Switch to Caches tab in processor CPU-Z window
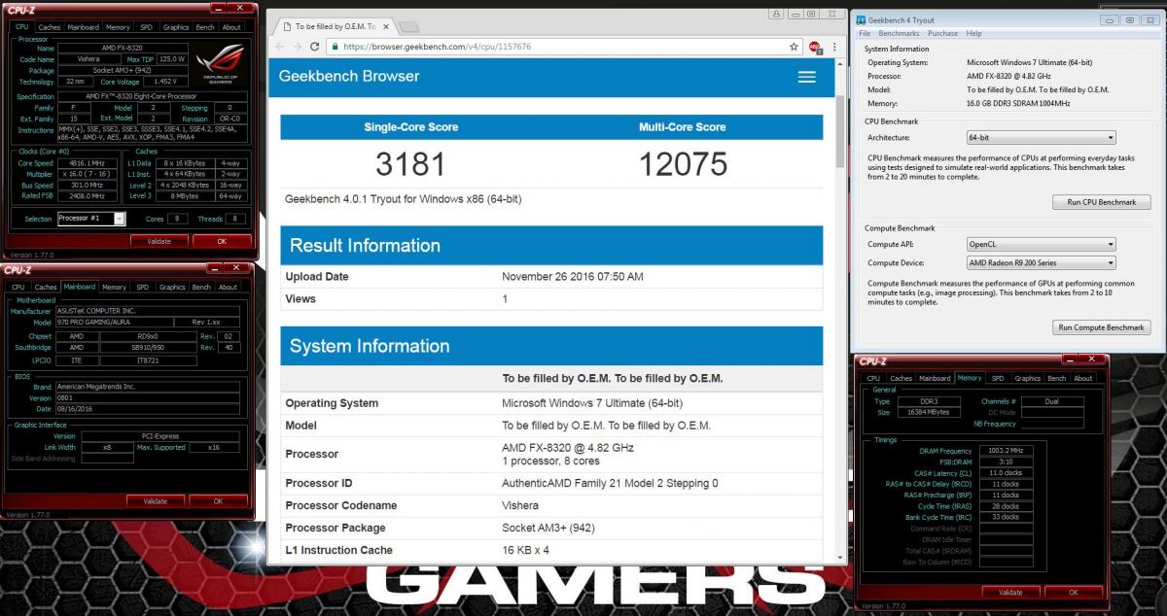Viewport: 1167px width, 616px height. (49, 27)
